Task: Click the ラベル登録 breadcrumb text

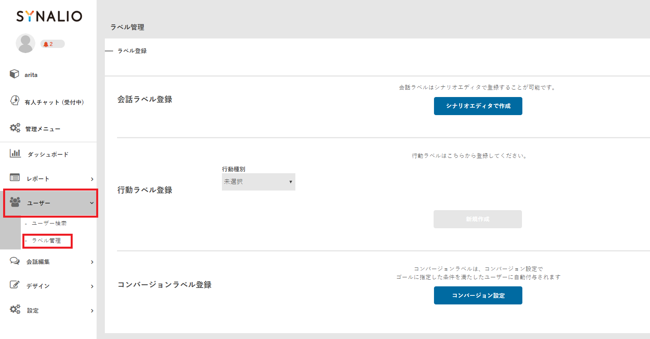Action: [132, 51]
